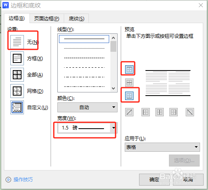
Task: Choose the 方框(X) box border setting
Action: tap(17, 58)
